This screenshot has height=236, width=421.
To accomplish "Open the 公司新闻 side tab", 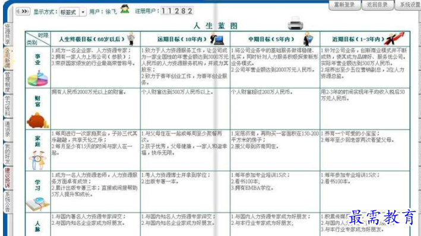I will pos(8,58).
